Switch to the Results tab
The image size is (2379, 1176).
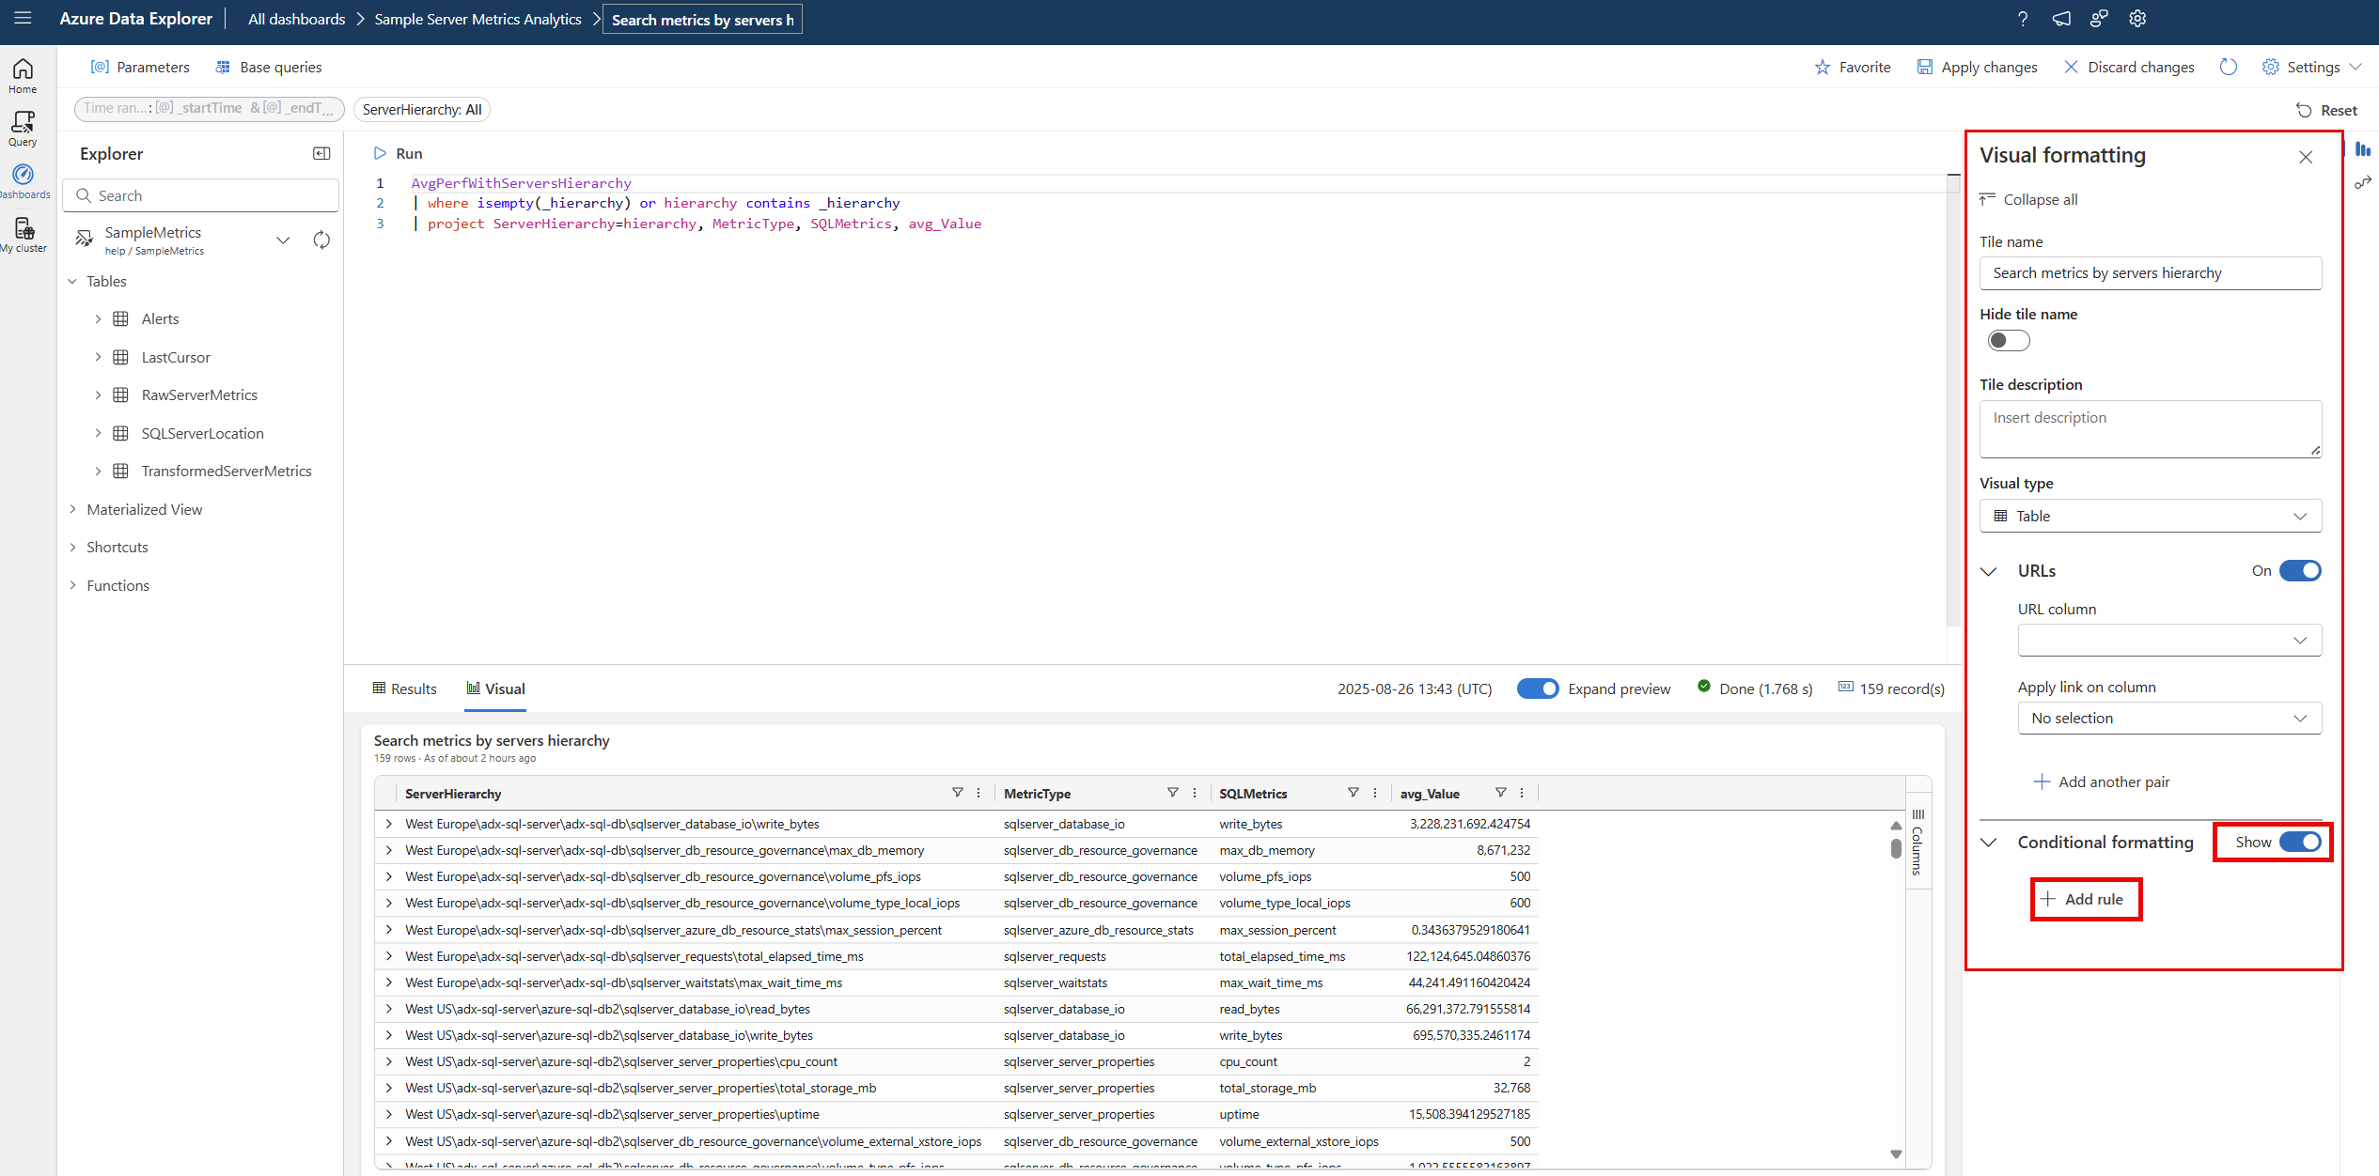click(x=404, y=689)
